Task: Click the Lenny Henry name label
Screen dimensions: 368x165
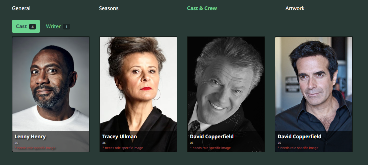Action: (x=30, y=137)
